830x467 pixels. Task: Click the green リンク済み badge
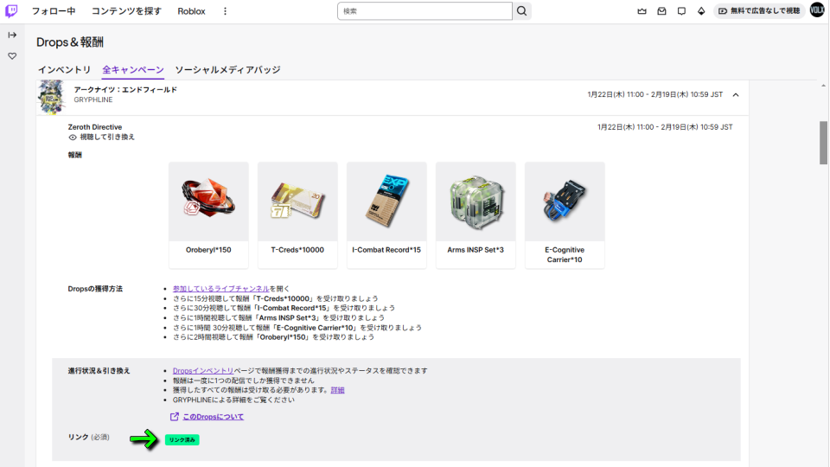click(x=182, y=439)
